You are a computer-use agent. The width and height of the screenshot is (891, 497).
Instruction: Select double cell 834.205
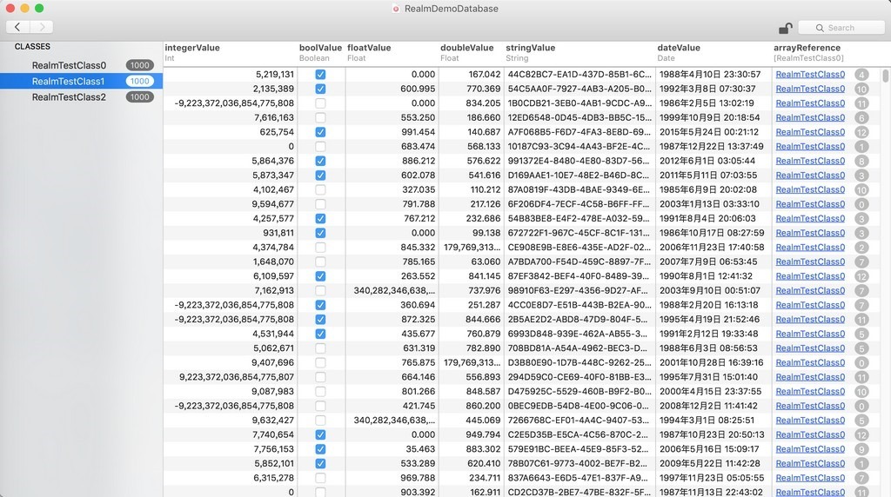tap(471, 103)
